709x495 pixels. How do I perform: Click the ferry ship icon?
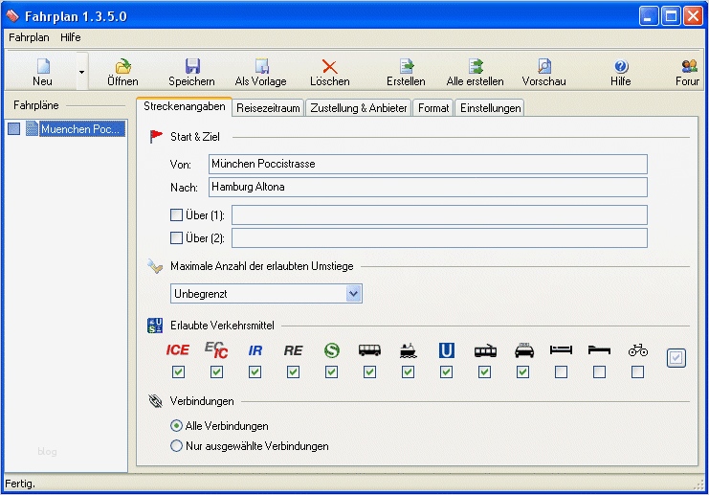(408, 350)
